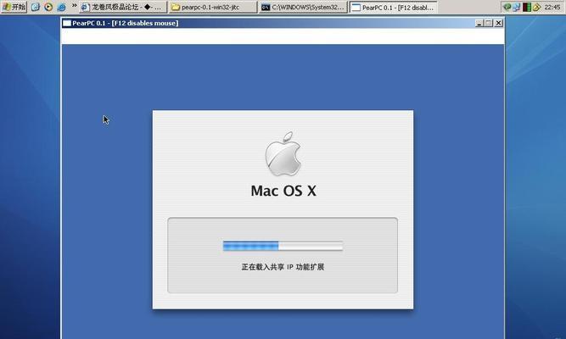Minimize the PearPC 0.1 window
Image resolution: width=566 pixels, height=339 pixels.
[479, 23]
